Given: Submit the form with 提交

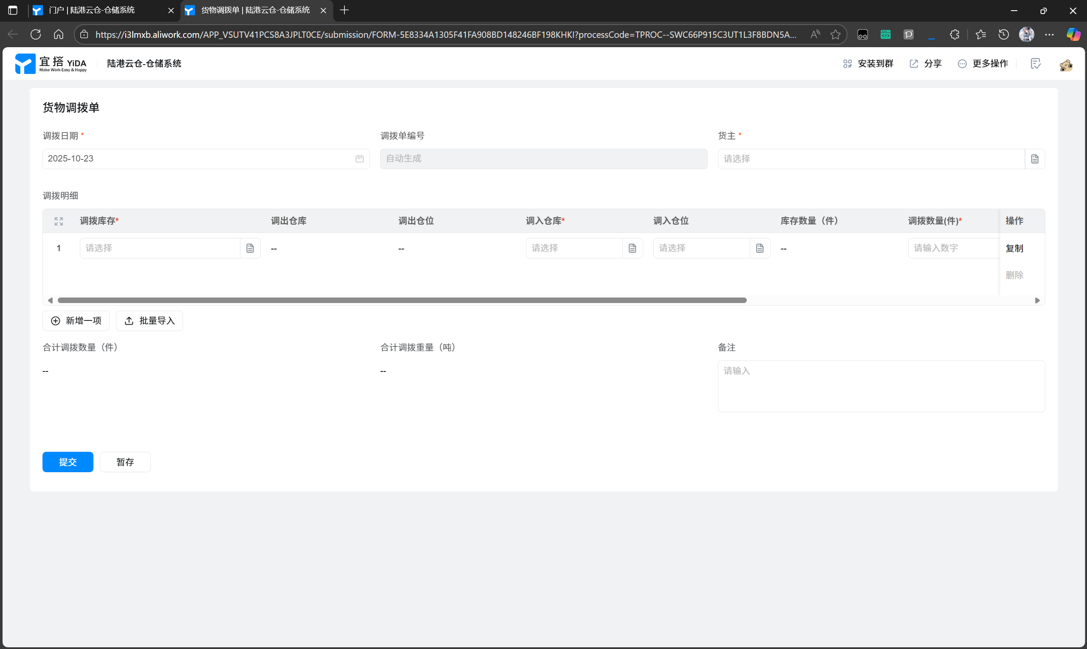Looking at the screenshot, I should pyautogui.click(x=68, y=462).
